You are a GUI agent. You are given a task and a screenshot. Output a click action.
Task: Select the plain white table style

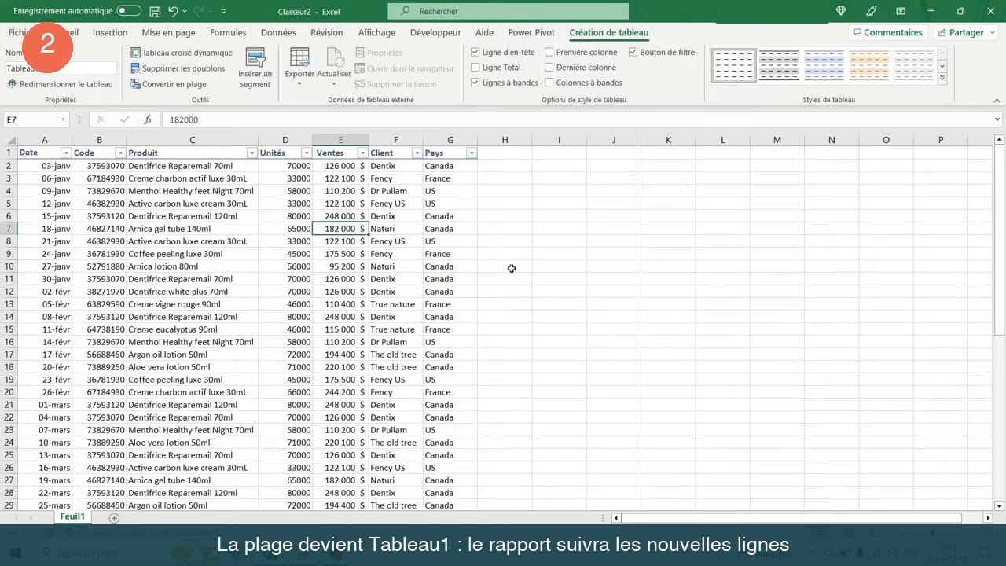734,66
